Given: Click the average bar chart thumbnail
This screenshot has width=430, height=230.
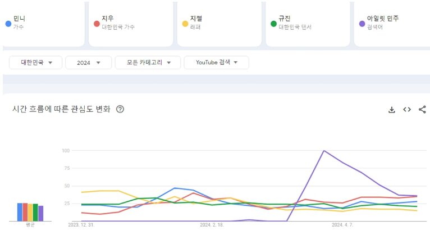Looking at the screenshot, I should click(30, 211).
